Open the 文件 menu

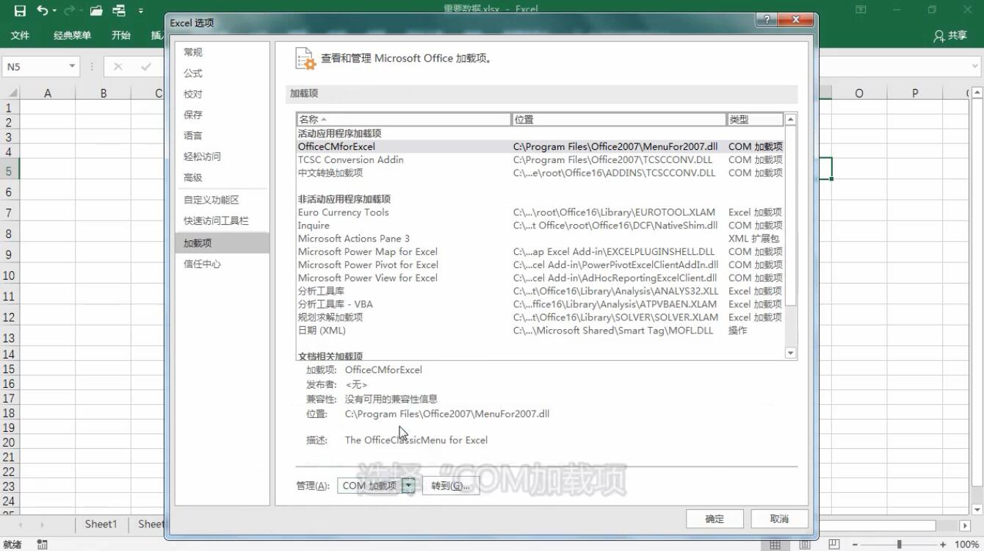coord(21,35)
